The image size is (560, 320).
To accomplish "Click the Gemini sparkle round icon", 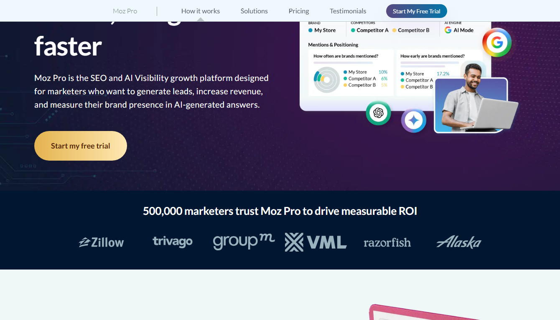I will click(x=414, y=121).
